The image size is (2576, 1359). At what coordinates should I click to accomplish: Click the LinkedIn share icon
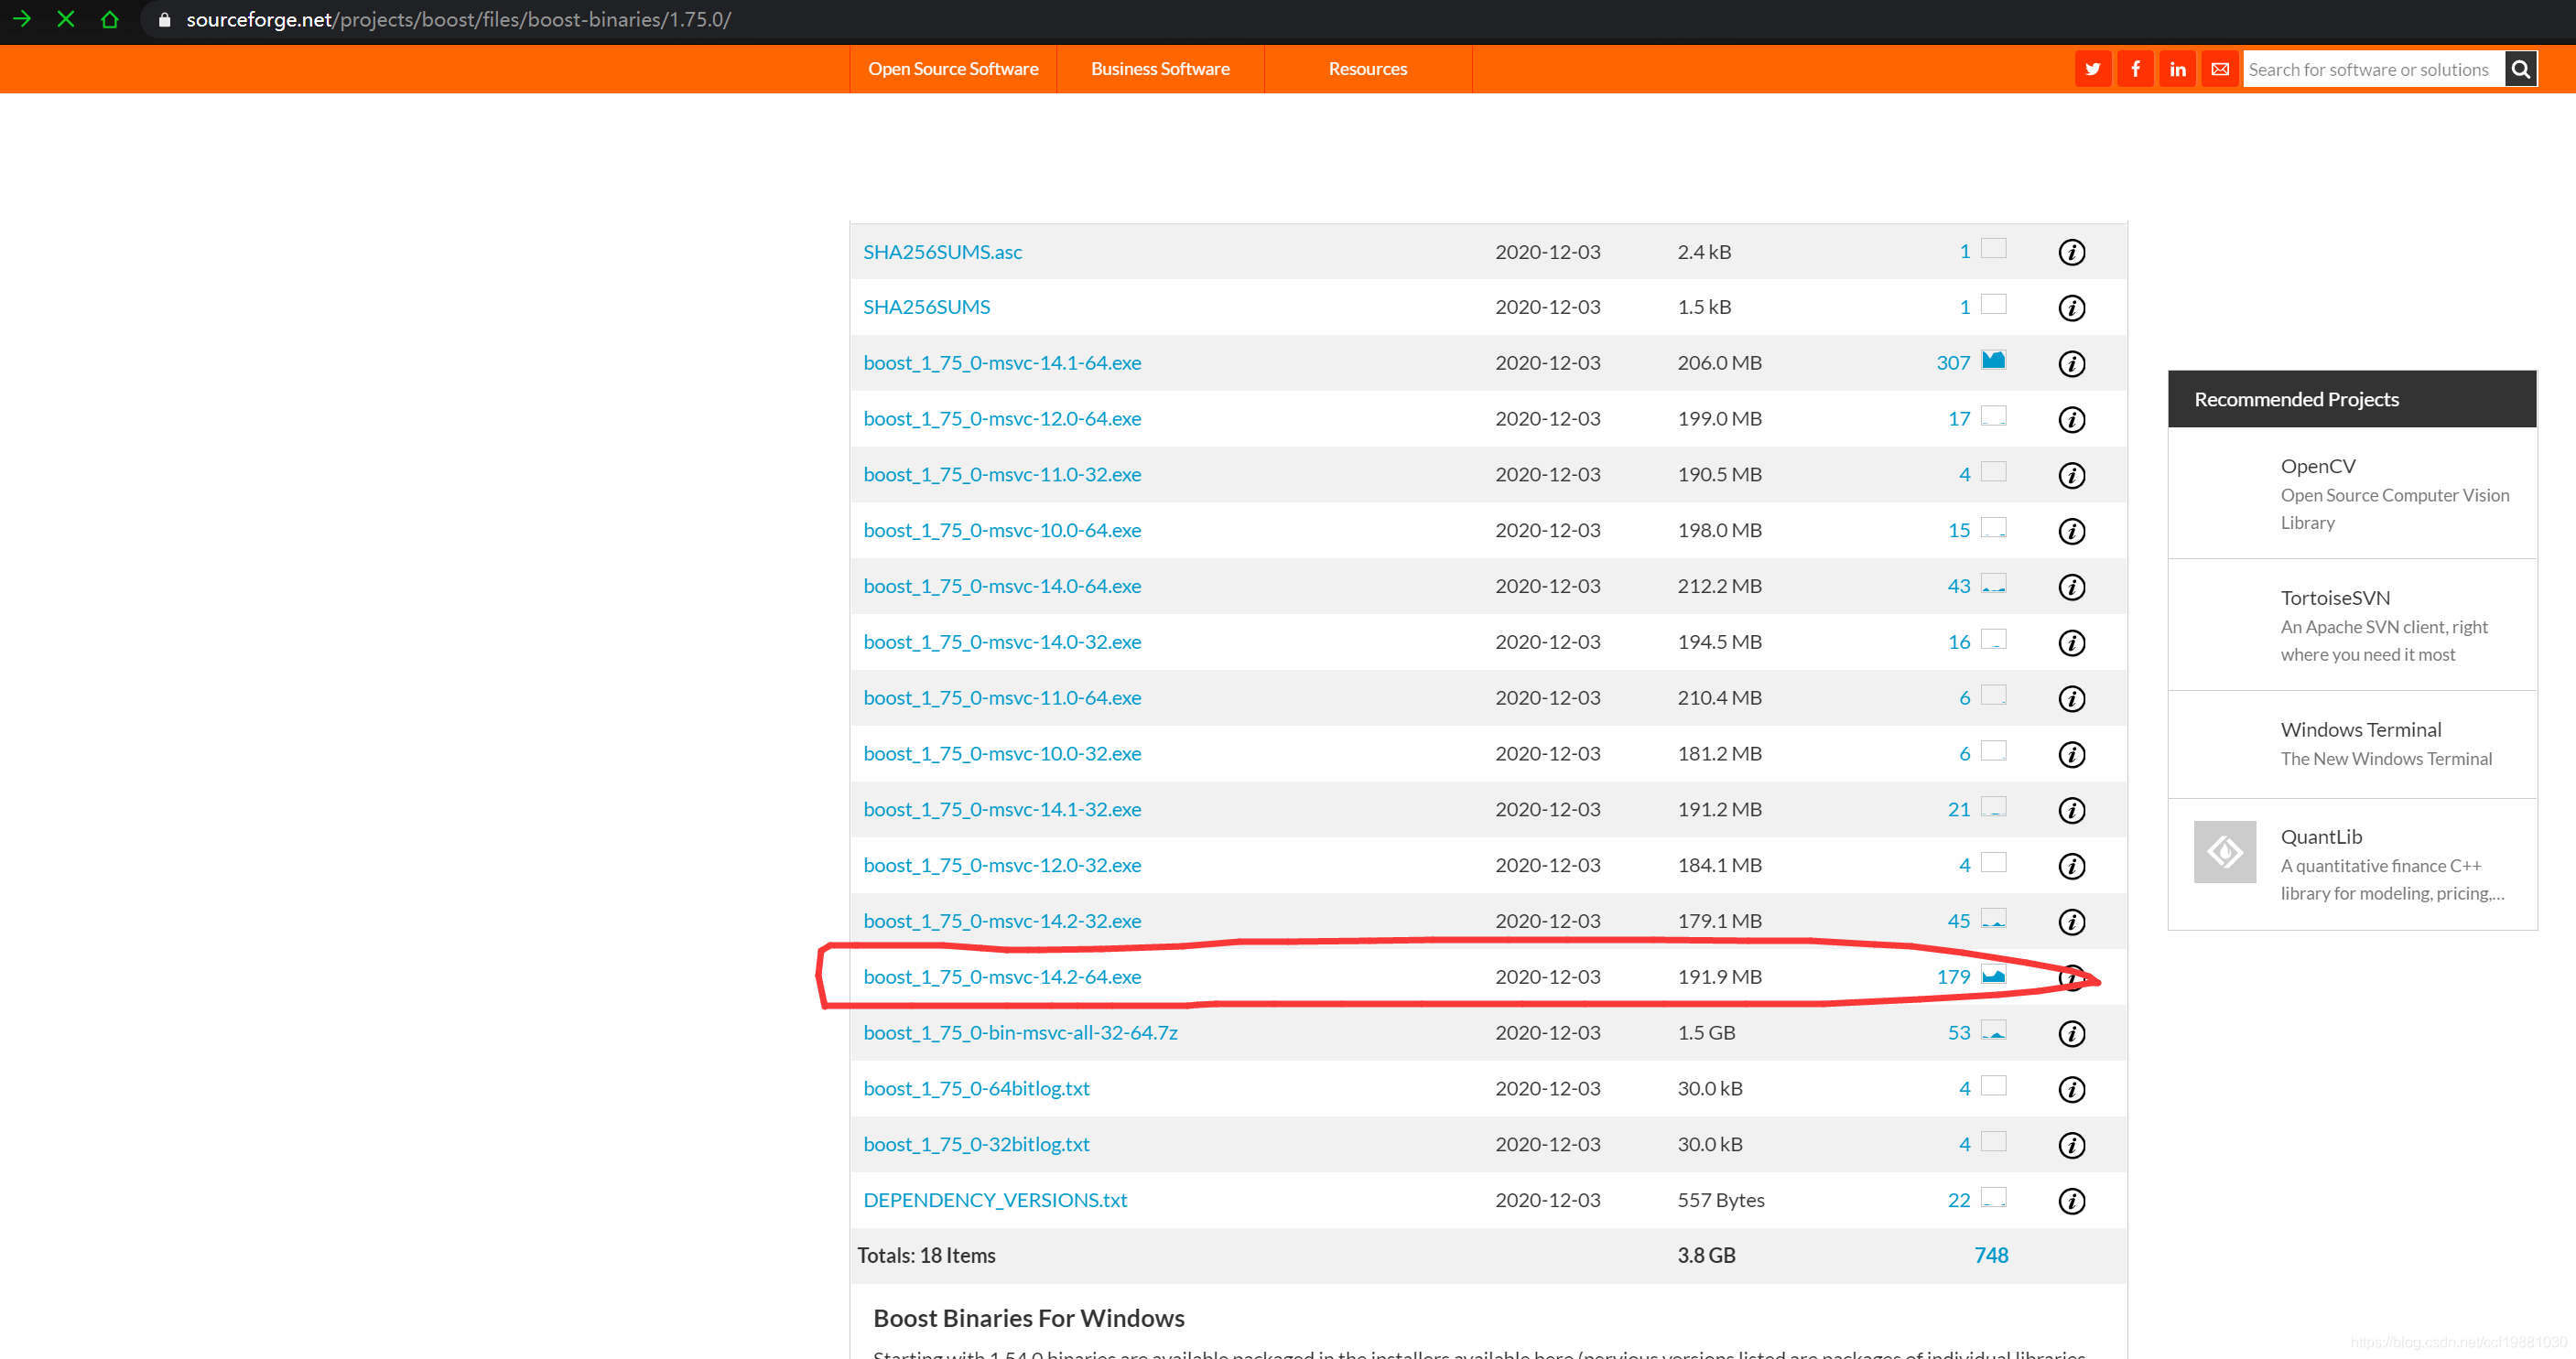(x=2177, y=69)
